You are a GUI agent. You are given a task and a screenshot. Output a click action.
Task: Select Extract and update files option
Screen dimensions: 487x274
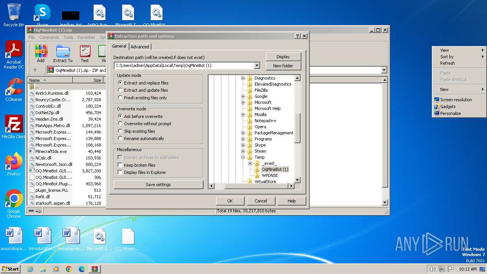pyautogui.click(x=143, y=90)
